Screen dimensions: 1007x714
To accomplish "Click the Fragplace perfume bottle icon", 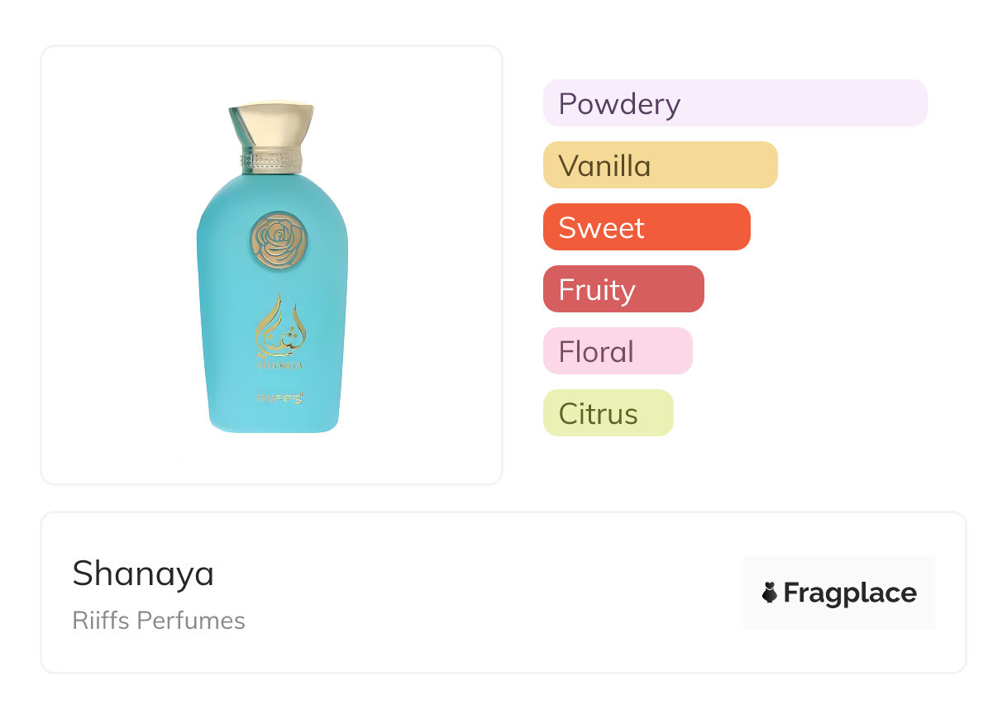I will (770, 593).
